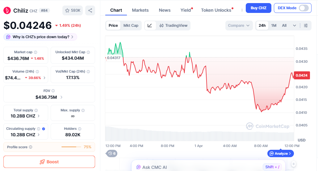The image size is (318, 171).
Task: Click the rocket icon on Boost
Action: tap(42, 162)
